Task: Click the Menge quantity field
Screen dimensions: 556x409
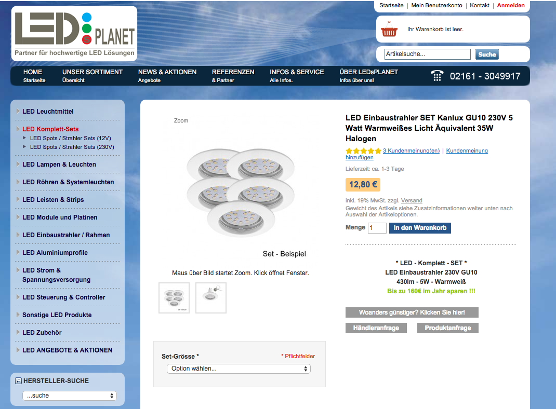Action: (x=377, y=228)
